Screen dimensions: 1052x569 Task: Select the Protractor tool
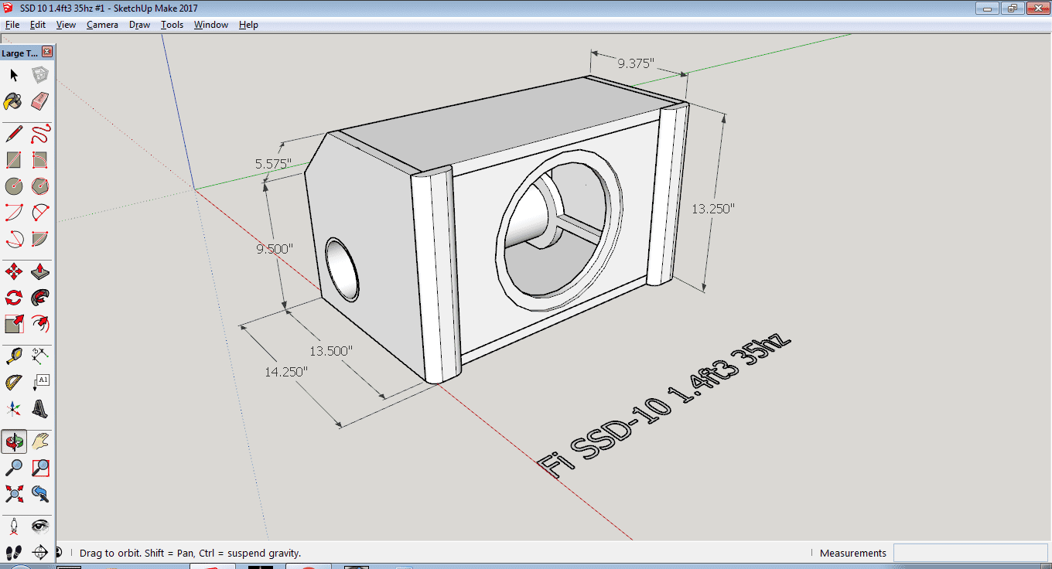pyautogui.click(x=14, y=383)
